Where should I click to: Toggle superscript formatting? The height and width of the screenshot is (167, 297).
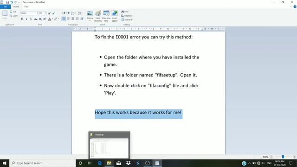(x=45, y=19)
